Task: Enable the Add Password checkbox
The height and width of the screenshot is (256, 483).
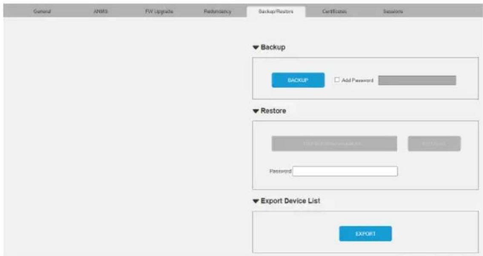Action: pyautogui.click(x=337, y=80)
